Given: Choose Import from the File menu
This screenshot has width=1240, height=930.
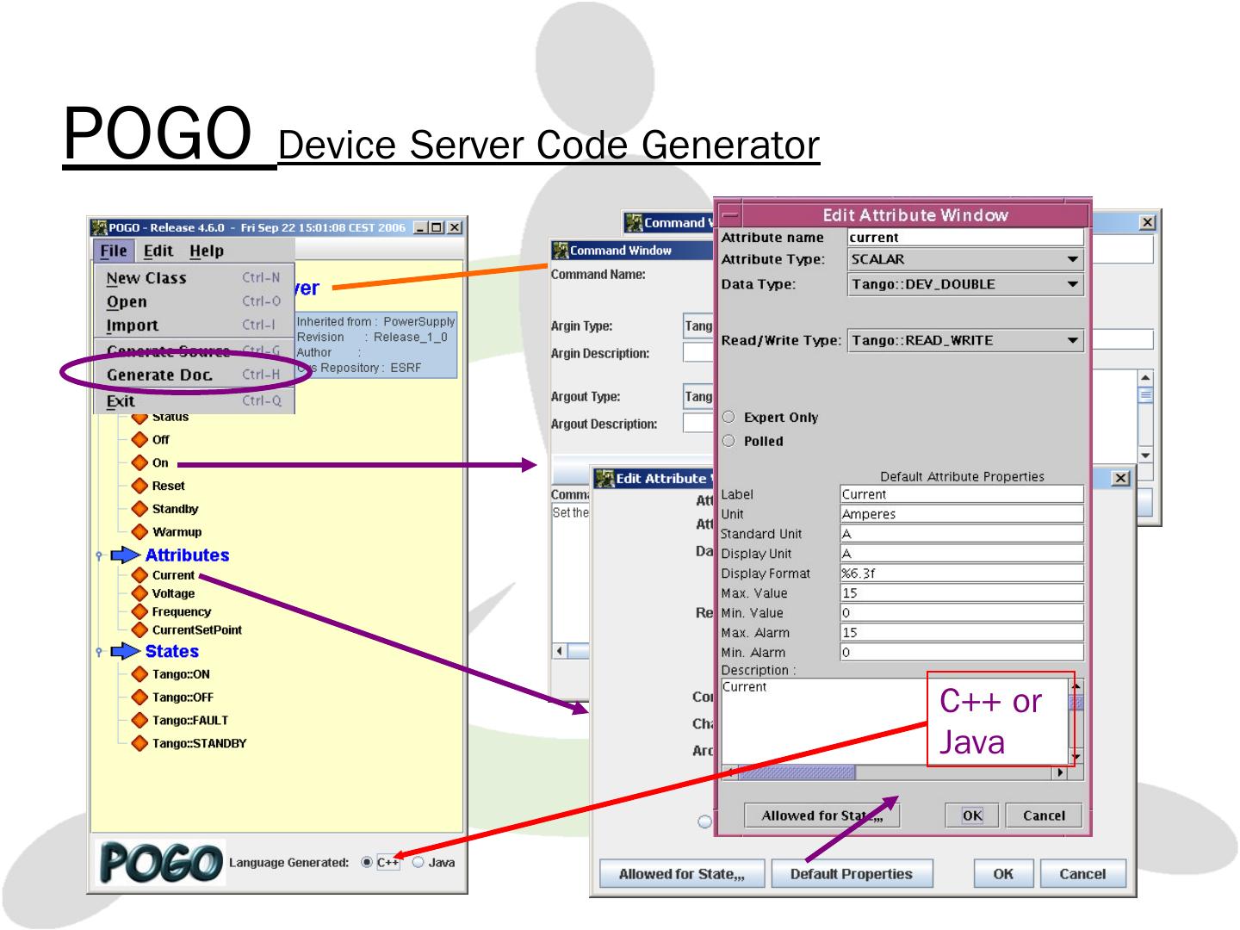Looking at the screenshot, I should tap(194, 325).
